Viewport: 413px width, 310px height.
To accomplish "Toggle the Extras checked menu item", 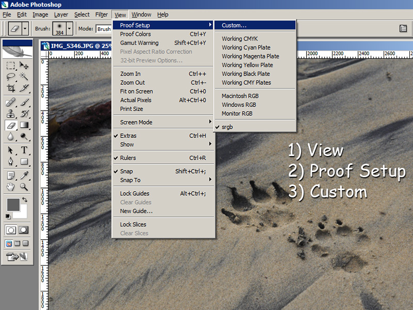I will point(163,135).
